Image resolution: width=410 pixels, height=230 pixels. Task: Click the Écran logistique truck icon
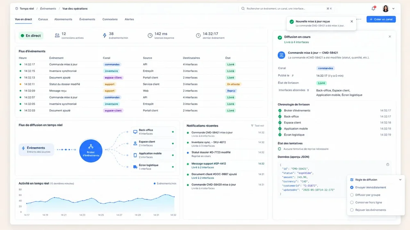pyautogui.click(x=135, y=167)
